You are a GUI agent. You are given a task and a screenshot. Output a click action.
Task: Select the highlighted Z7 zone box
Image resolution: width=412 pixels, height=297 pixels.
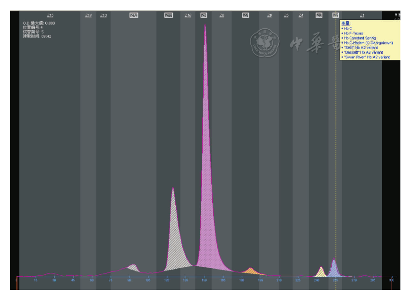[246, 16]
